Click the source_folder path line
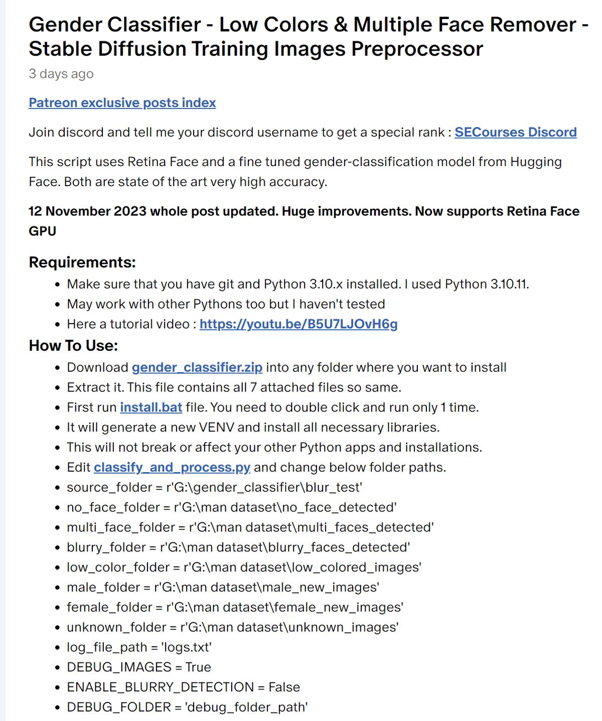This screenshot has width=602, height=721. pos(215,487)
